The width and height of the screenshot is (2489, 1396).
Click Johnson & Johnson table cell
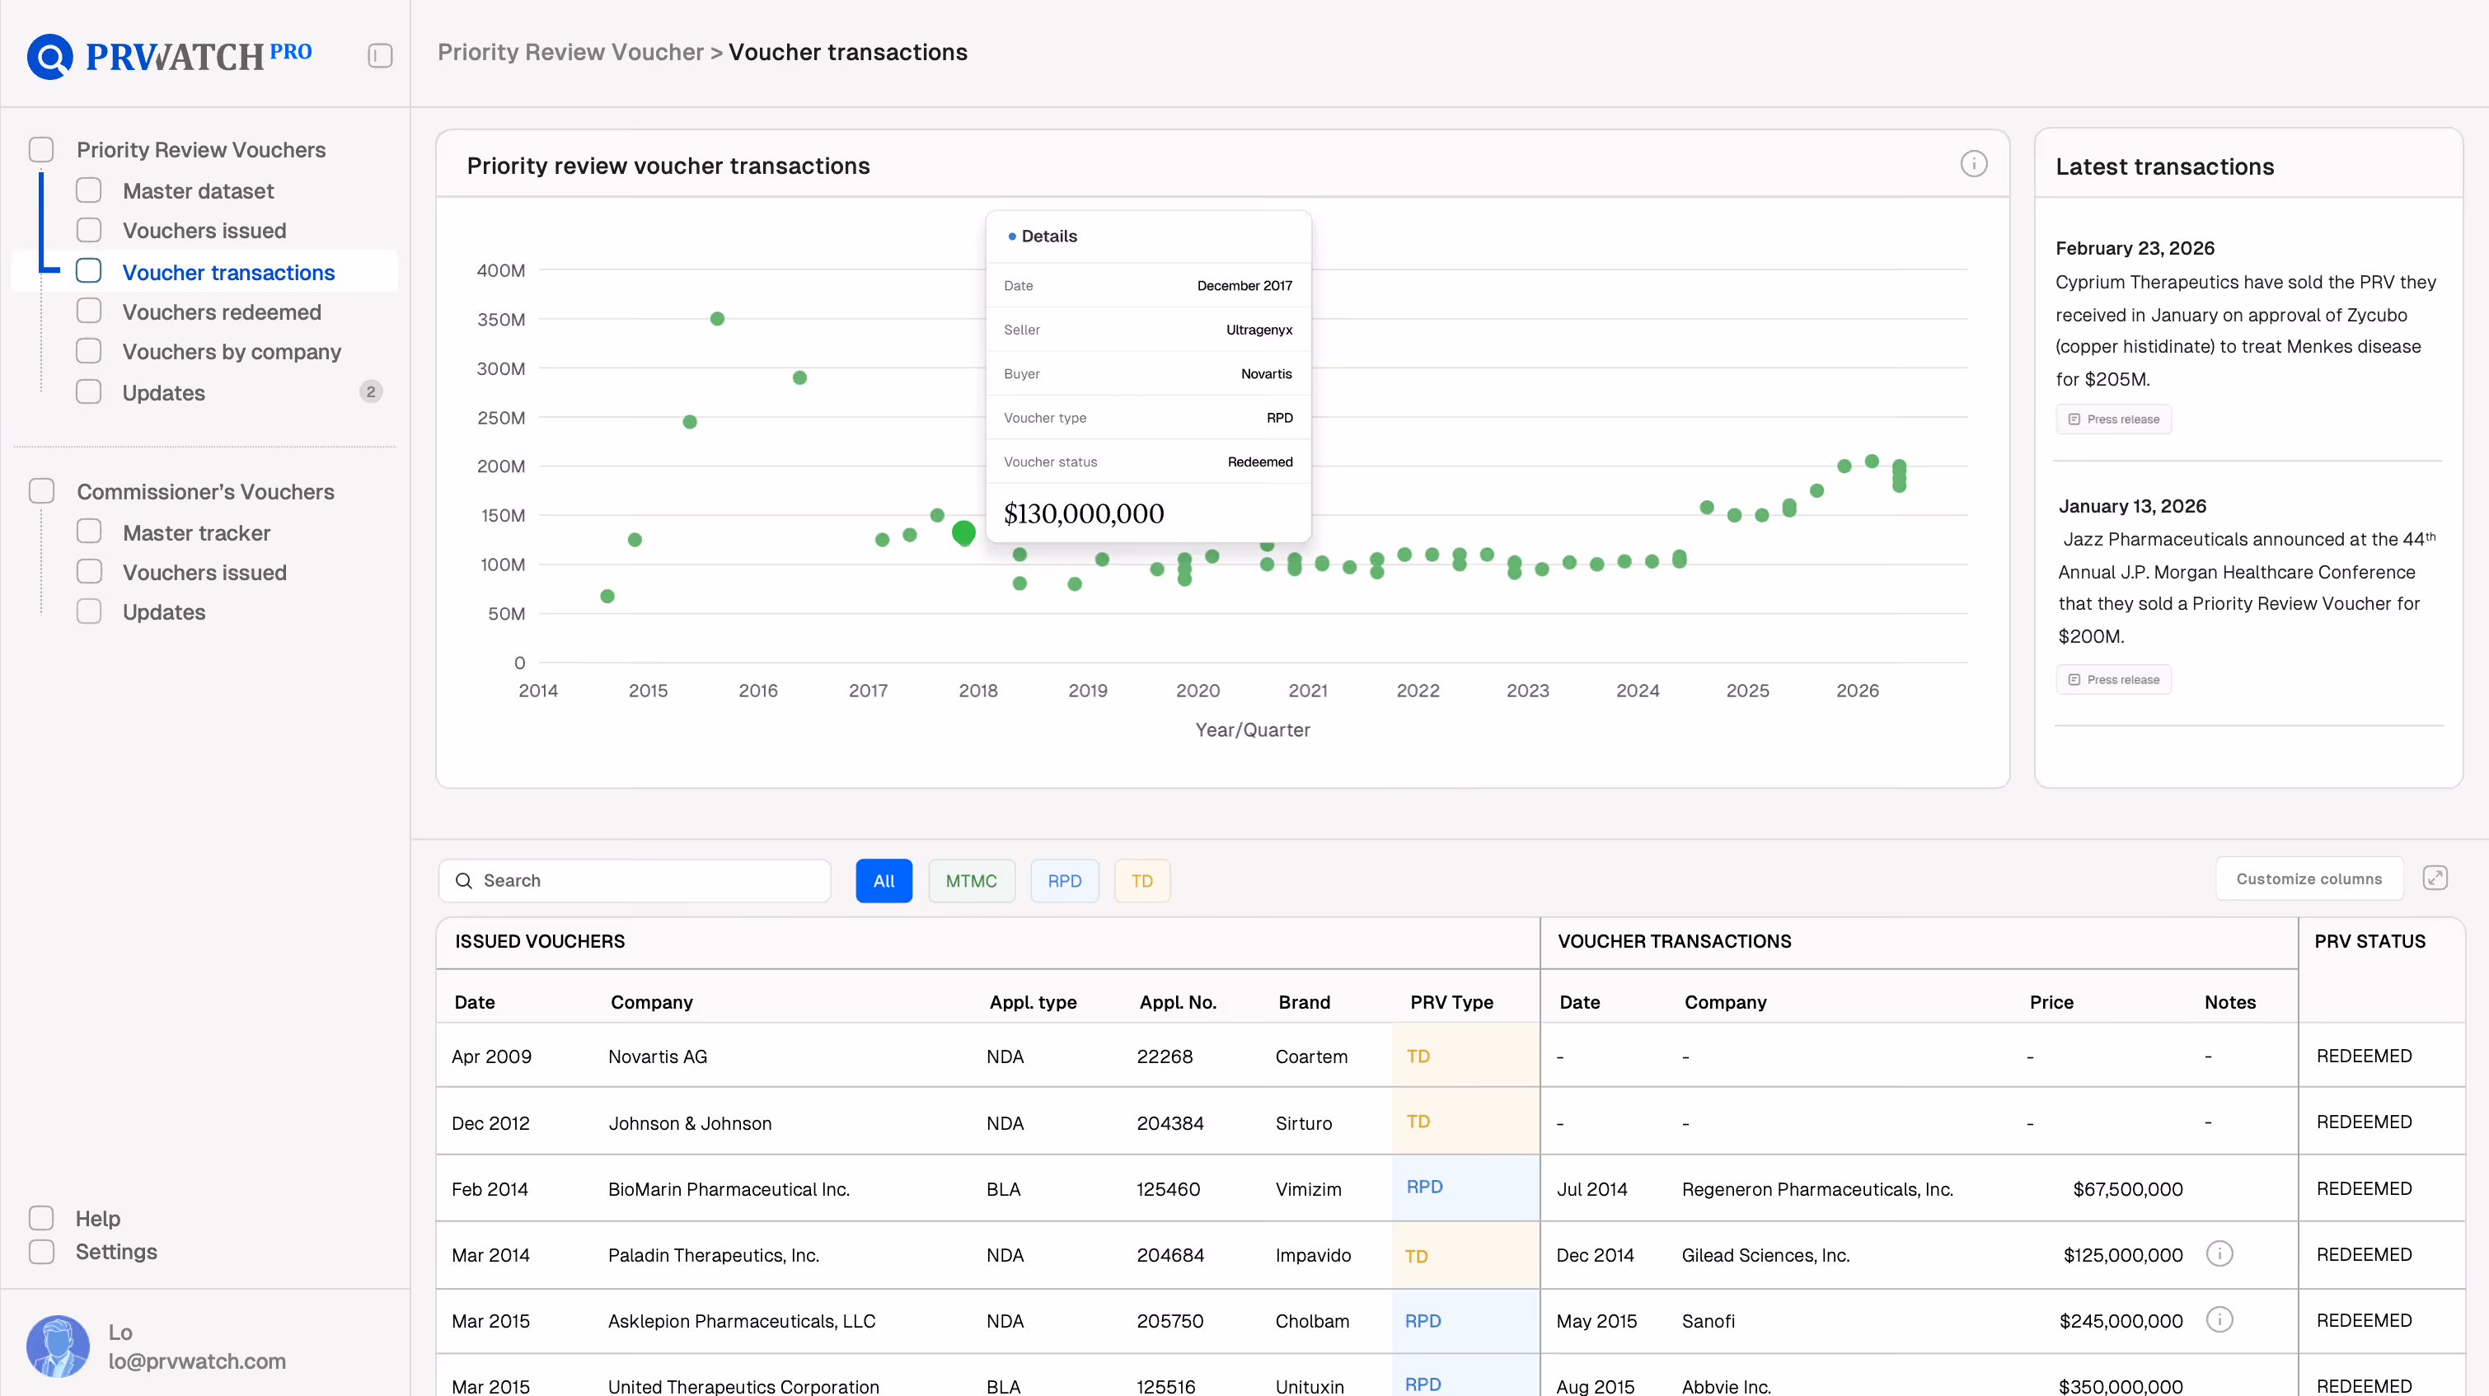(x=690, y=1122)
